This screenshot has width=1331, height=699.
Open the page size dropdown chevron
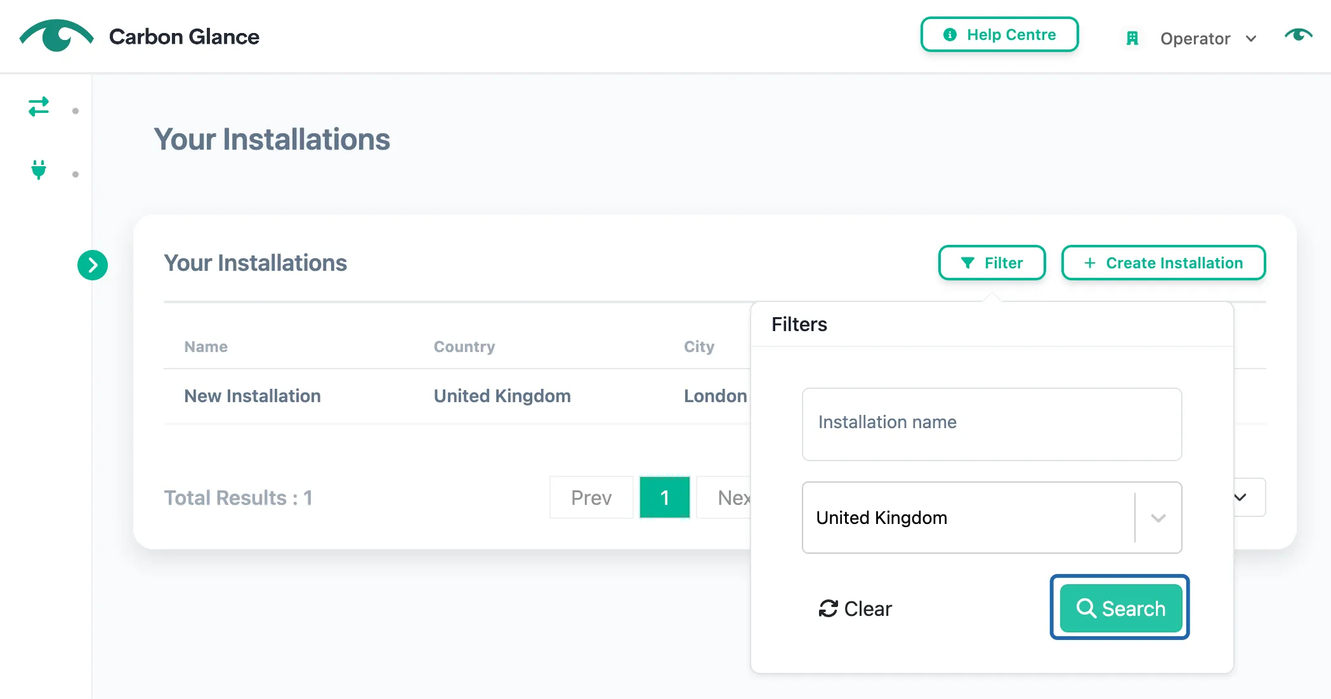pyautogui.click(x=1241, y=497)
